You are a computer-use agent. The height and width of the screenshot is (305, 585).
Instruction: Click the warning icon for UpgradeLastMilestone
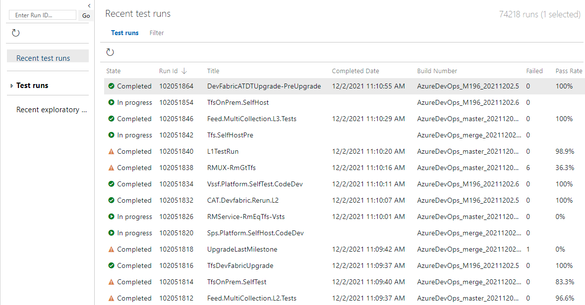click(x=112, y=249)
